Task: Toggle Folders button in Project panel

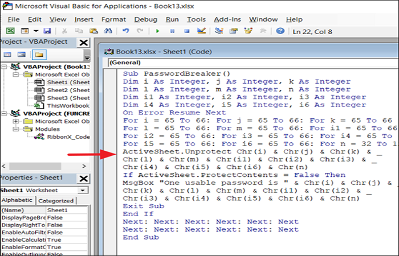Action: coord(39,55)
